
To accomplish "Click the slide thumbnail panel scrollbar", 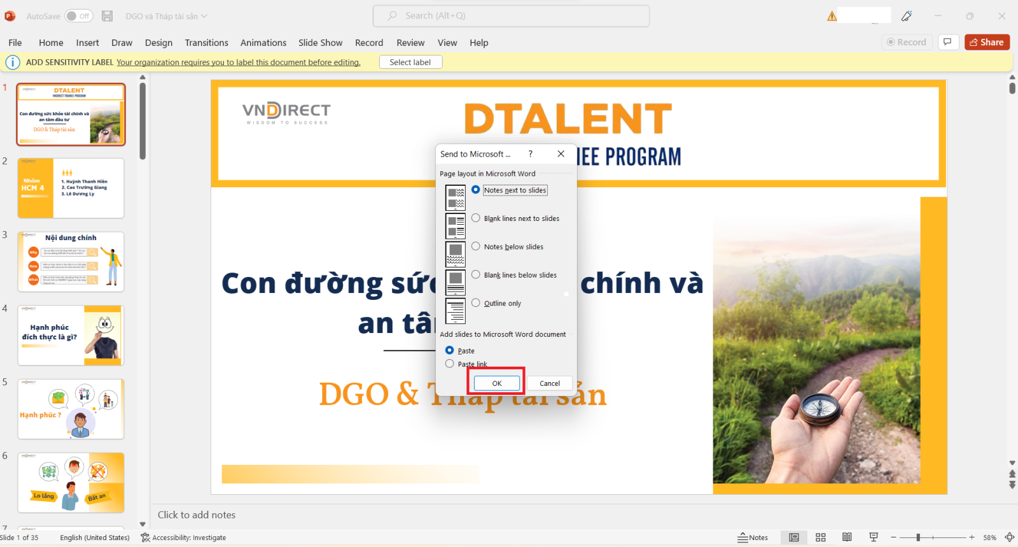I will pos(143,121).
